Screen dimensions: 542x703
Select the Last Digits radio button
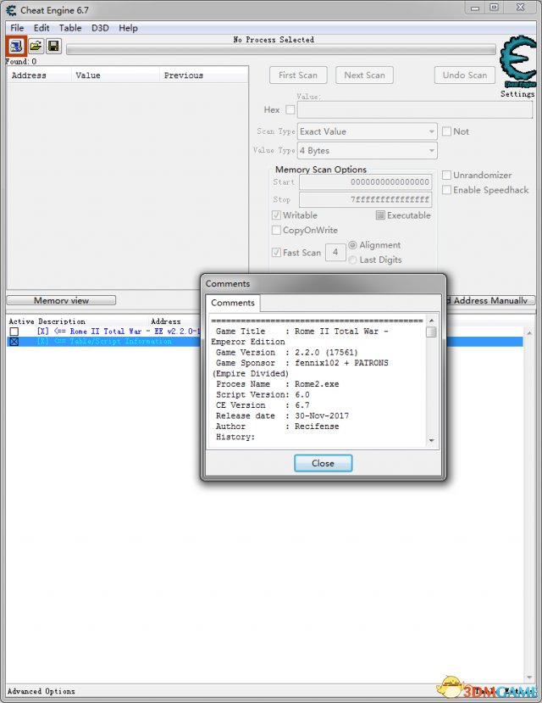coord(352,259)
